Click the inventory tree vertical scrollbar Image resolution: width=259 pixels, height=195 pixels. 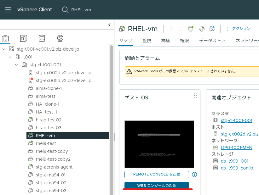112,120
